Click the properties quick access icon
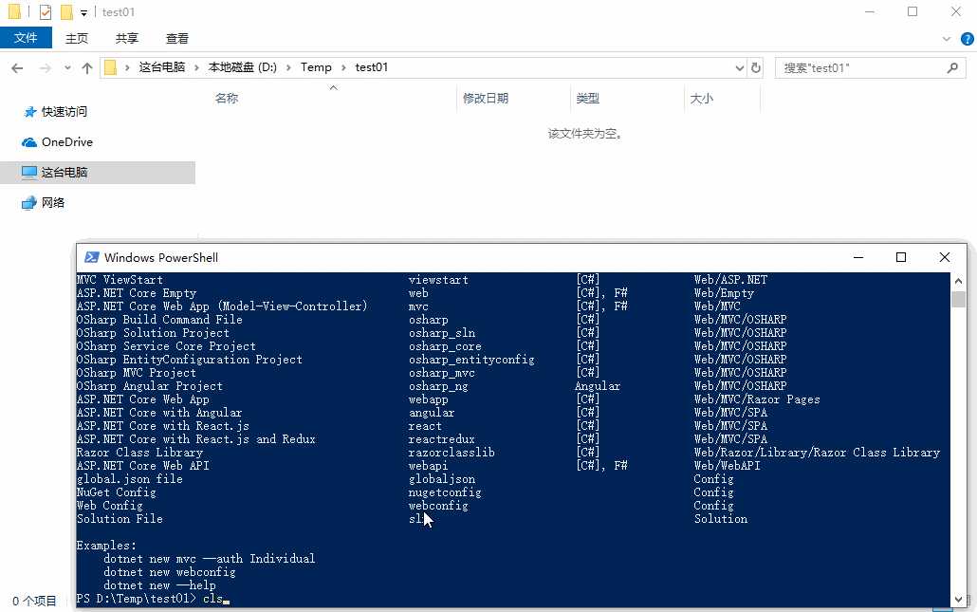Viewport: 977px width, 612px height. coord(45,11)
